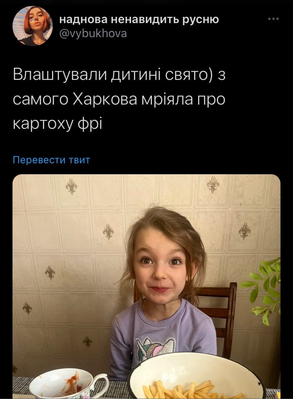The width and height of the screenshot is (293, 399).
Task: Click the word 'твит' in the translate link
Action: pos(79,160)
